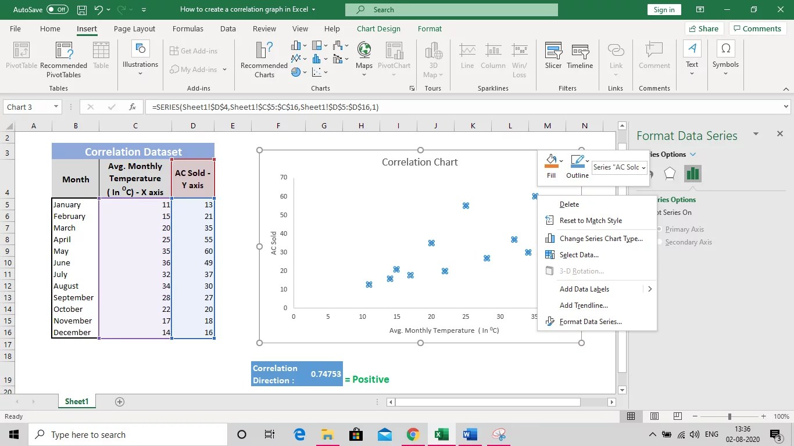Open the Symbols gallery
The height and width of the screenshot is (446, 794).
(725, 58)
